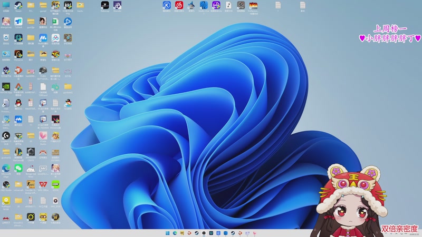
Task: Open the VTube Studio shortcut
Action: 43,136
